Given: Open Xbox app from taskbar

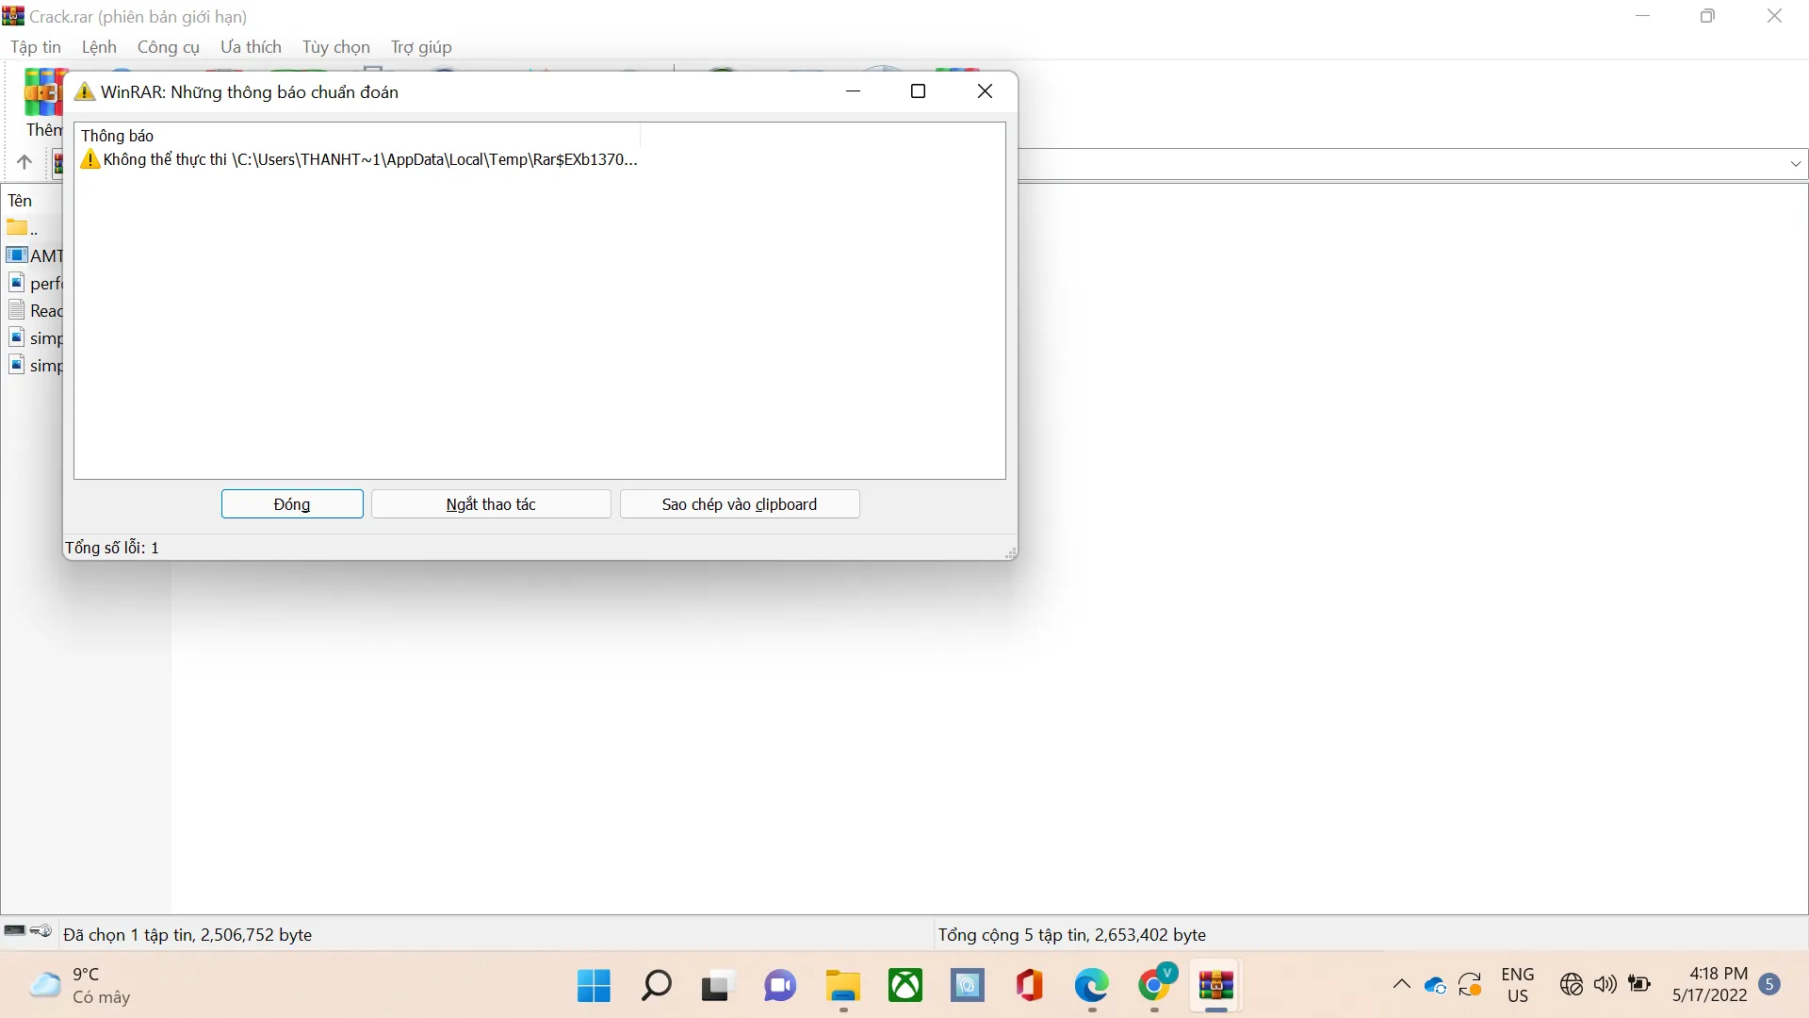Looking at the screenshot, I should click(905, 986).
